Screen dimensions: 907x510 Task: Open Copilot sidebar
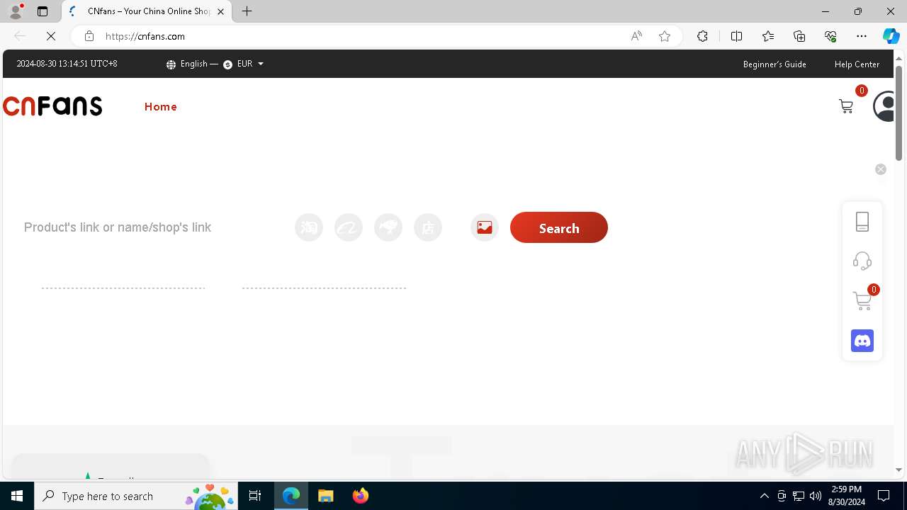(x=891, y=36)
